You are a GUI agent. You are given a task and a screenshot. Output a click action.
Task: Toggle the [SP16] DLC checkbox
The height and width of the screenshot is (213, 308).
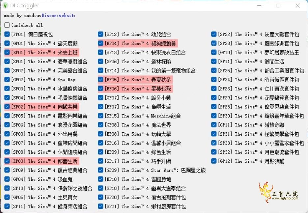100,143
